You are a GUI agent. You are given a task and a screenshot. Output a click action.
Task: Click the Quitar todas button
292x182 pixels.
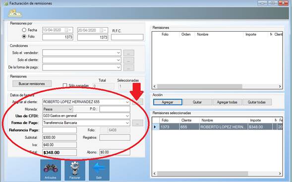pyautogui.click(x=257, y=102)
